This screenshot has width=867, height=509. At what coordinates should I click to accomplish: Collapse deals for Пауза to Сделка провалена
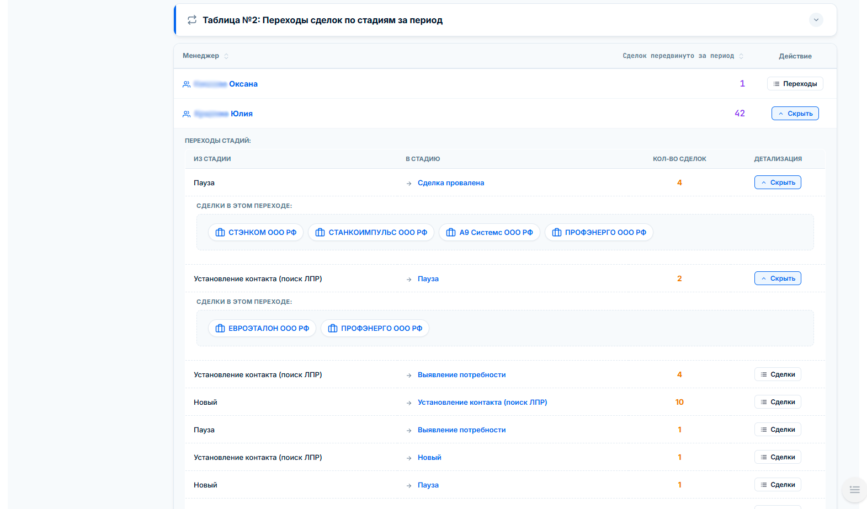778,183
